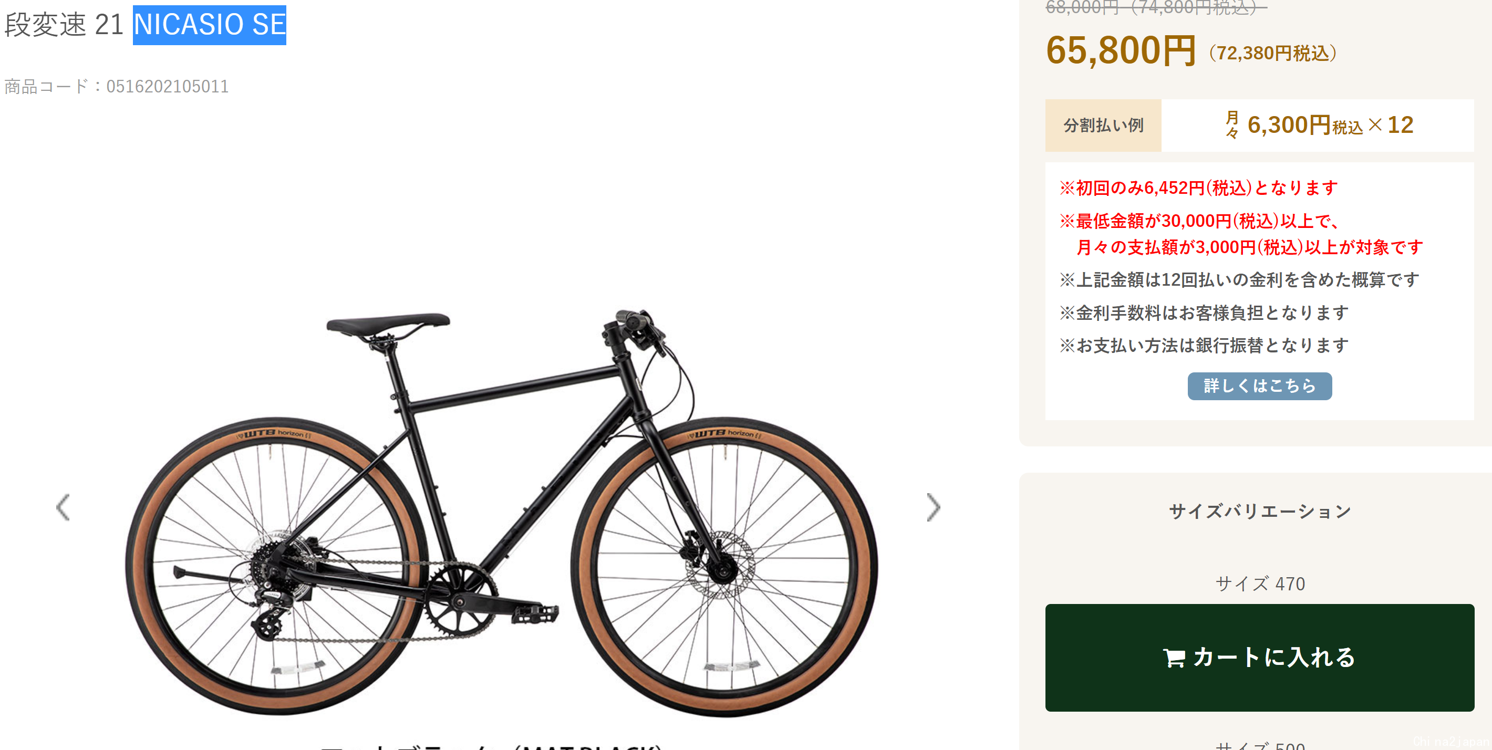Click the 段変速 21 title text
The width and height of the screenshot is (1492, 750).
(x=64, y=25)
